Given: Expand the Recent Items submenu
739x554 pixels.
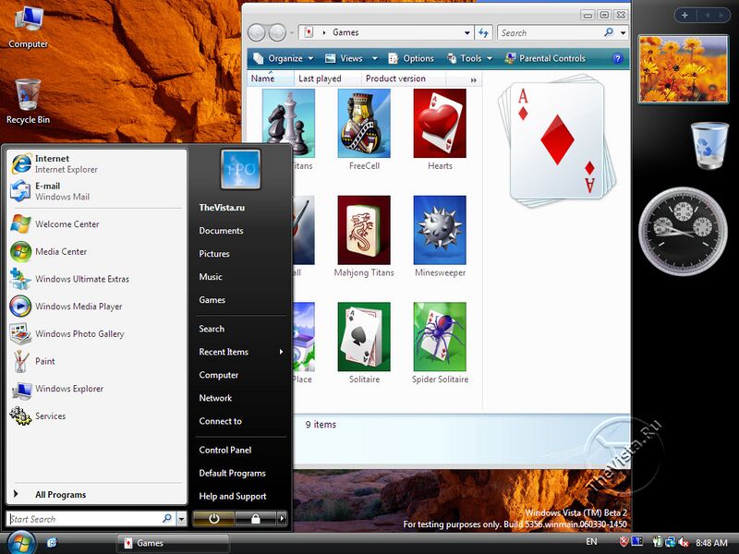Looking at the screenshot, I should coord(240,352).
